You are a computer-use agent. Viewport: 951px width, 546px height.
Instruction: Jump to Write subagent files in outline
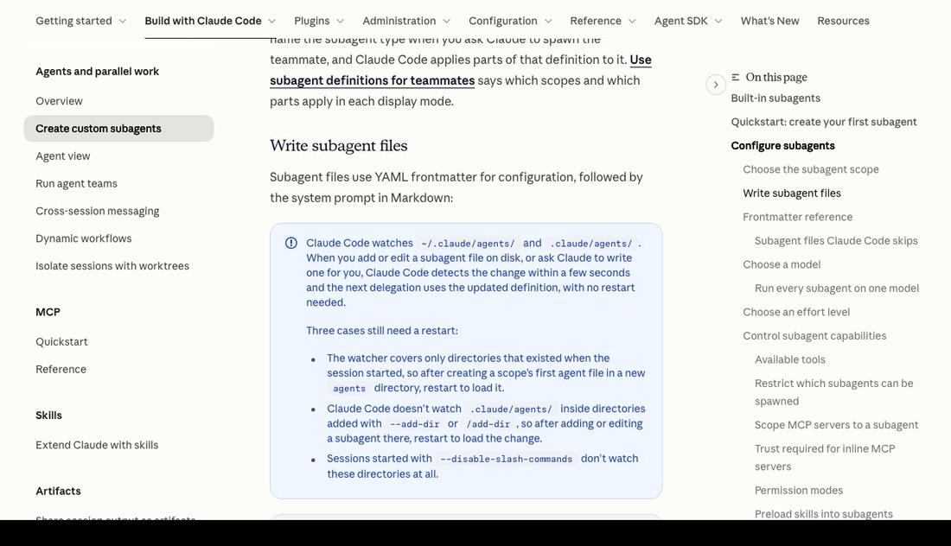791,194
